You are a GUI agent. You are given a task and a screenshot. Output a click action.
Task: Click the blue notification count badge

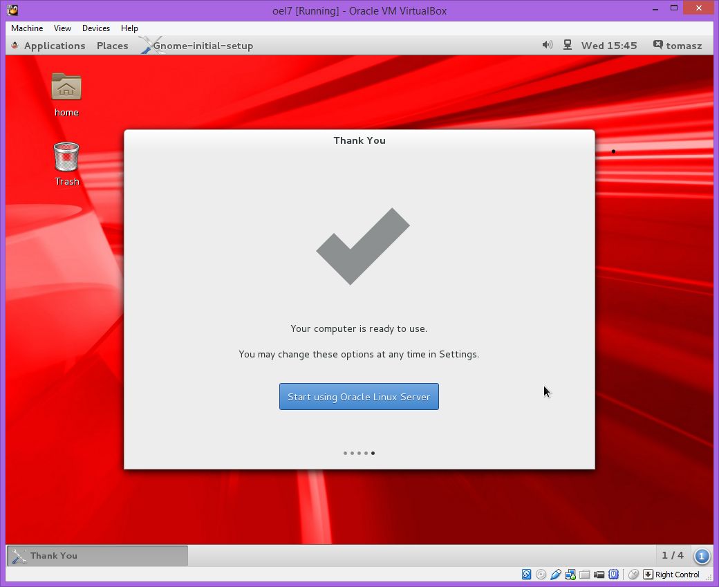(701, 556)
